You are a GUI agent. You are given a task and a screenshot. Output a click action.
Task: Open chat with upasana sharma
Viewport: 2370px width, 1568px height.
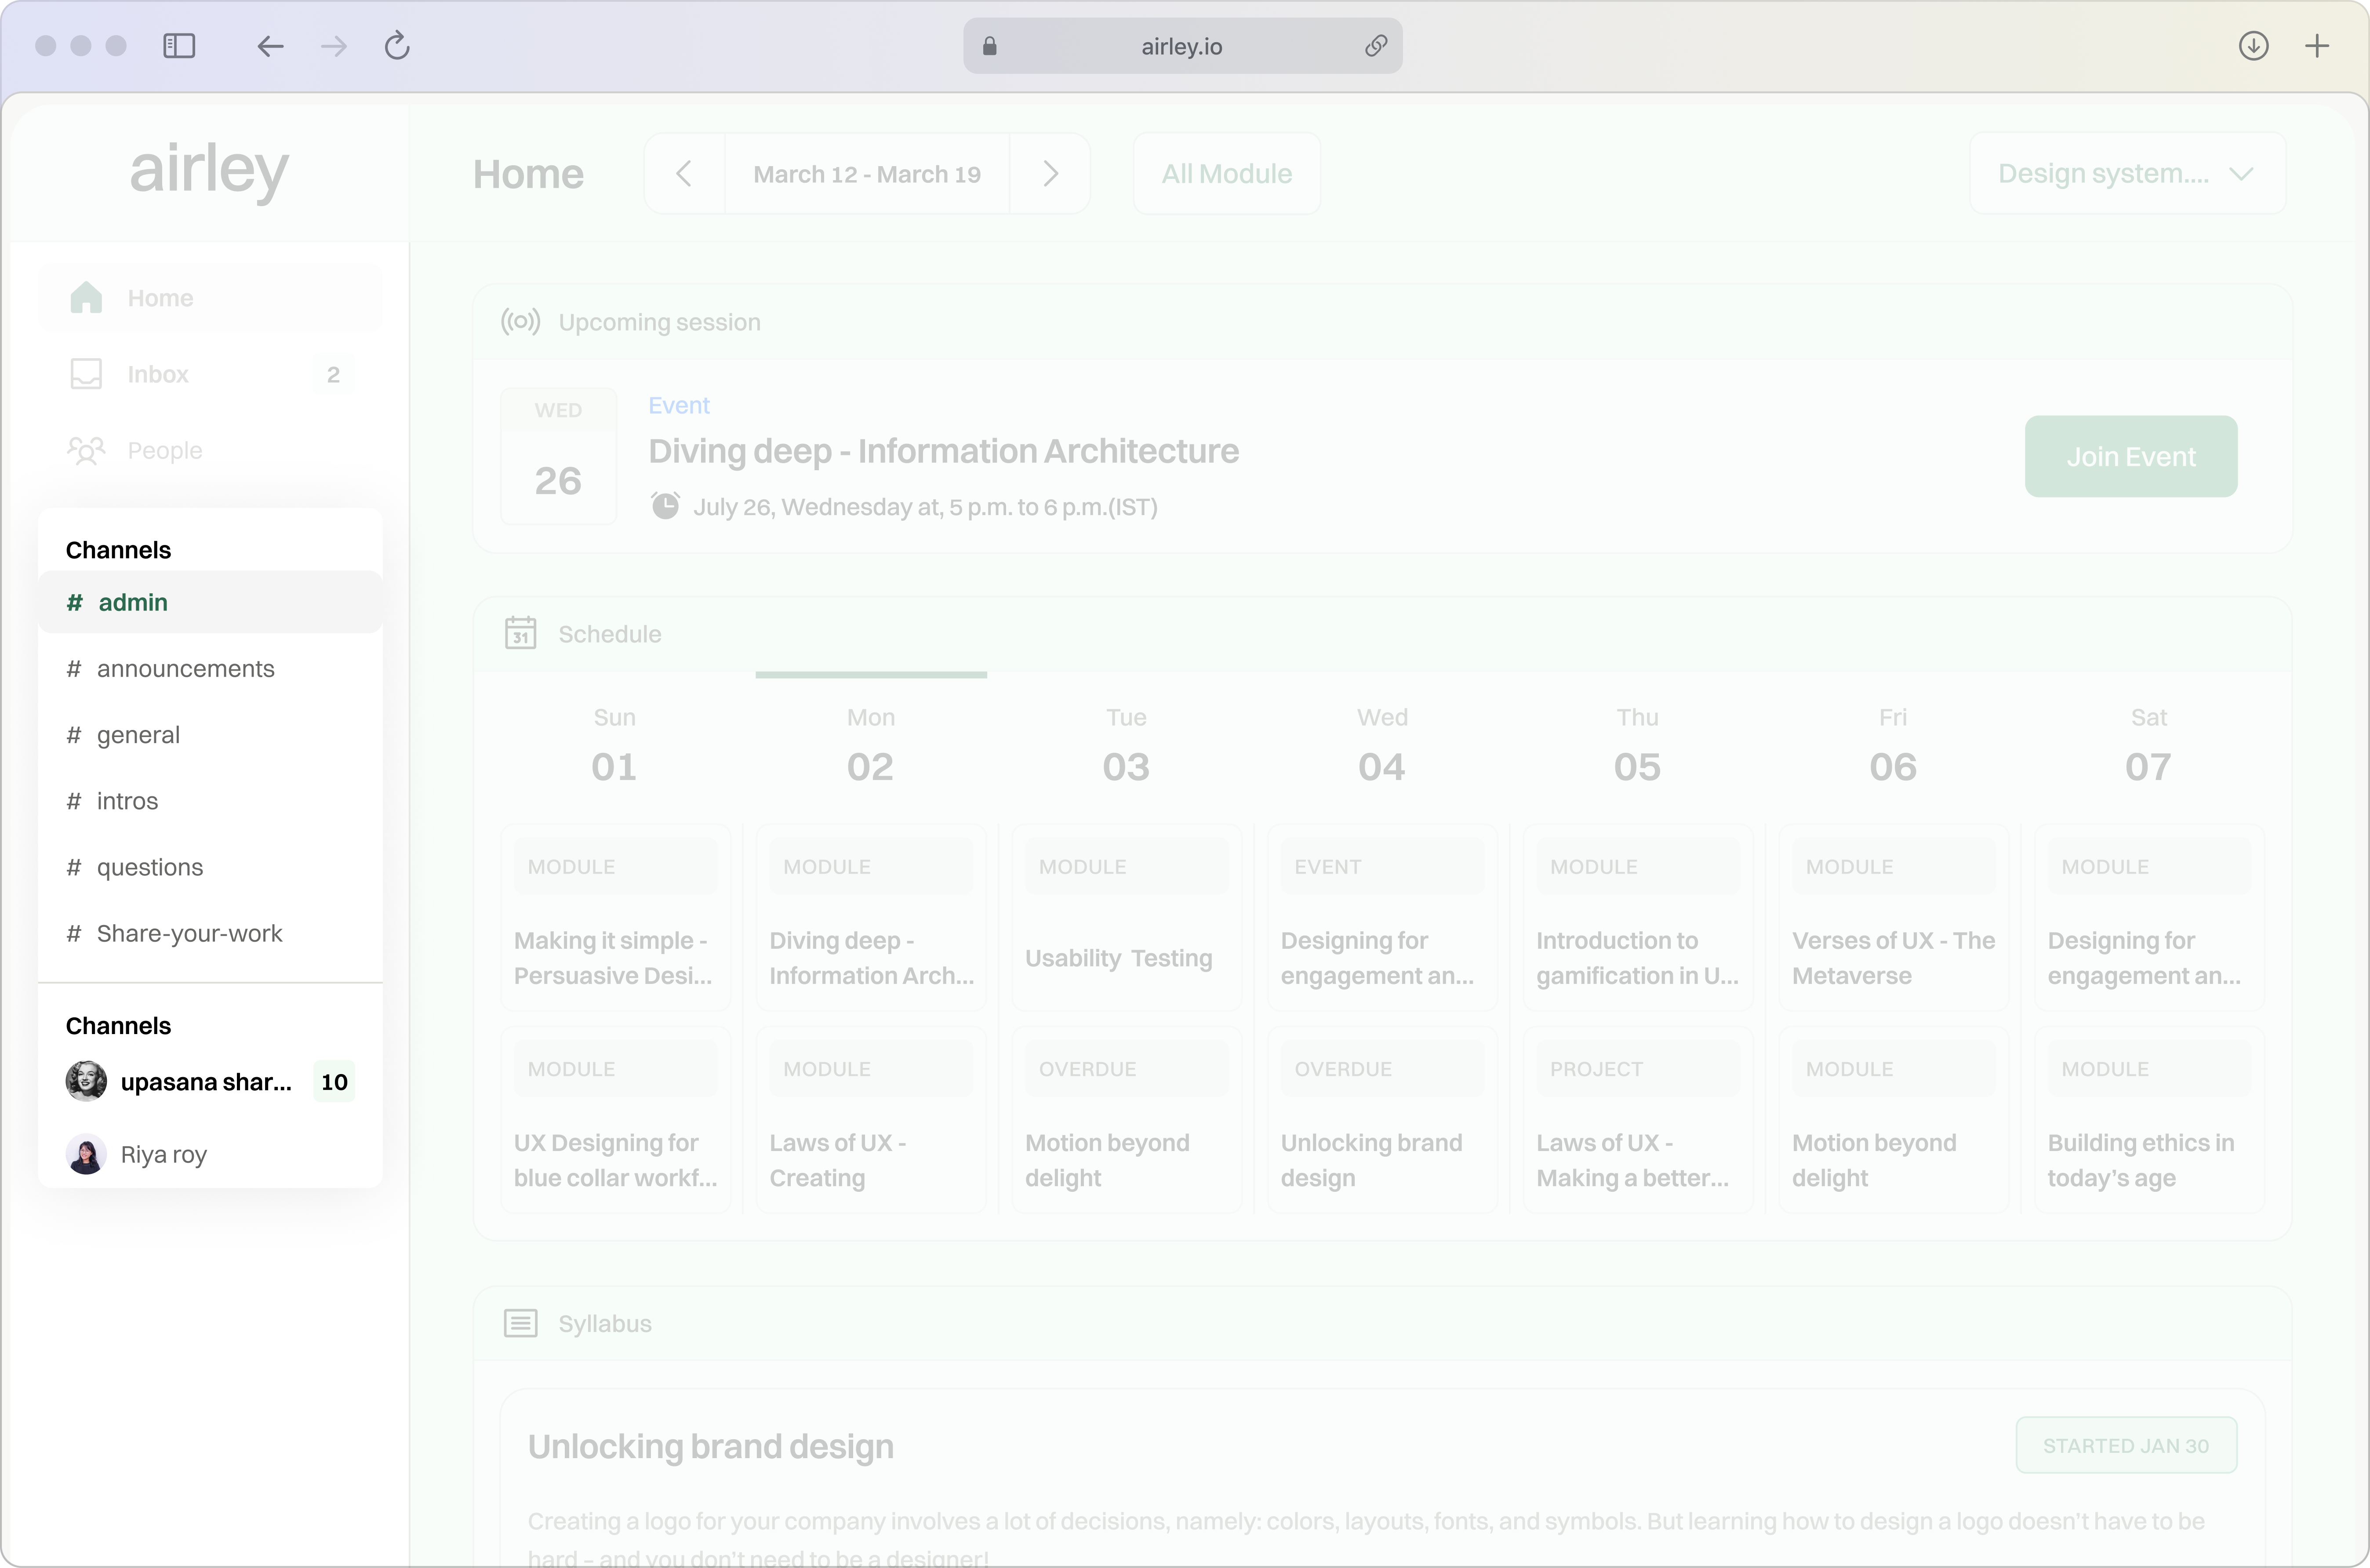click(210, 1082)
